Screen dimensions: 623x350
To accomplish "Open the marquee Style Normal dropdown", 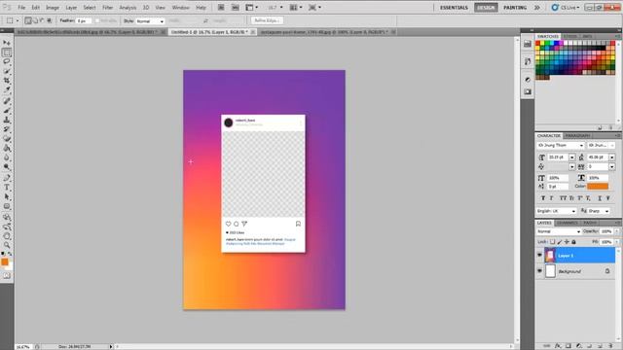I will (x=150, y=21).
